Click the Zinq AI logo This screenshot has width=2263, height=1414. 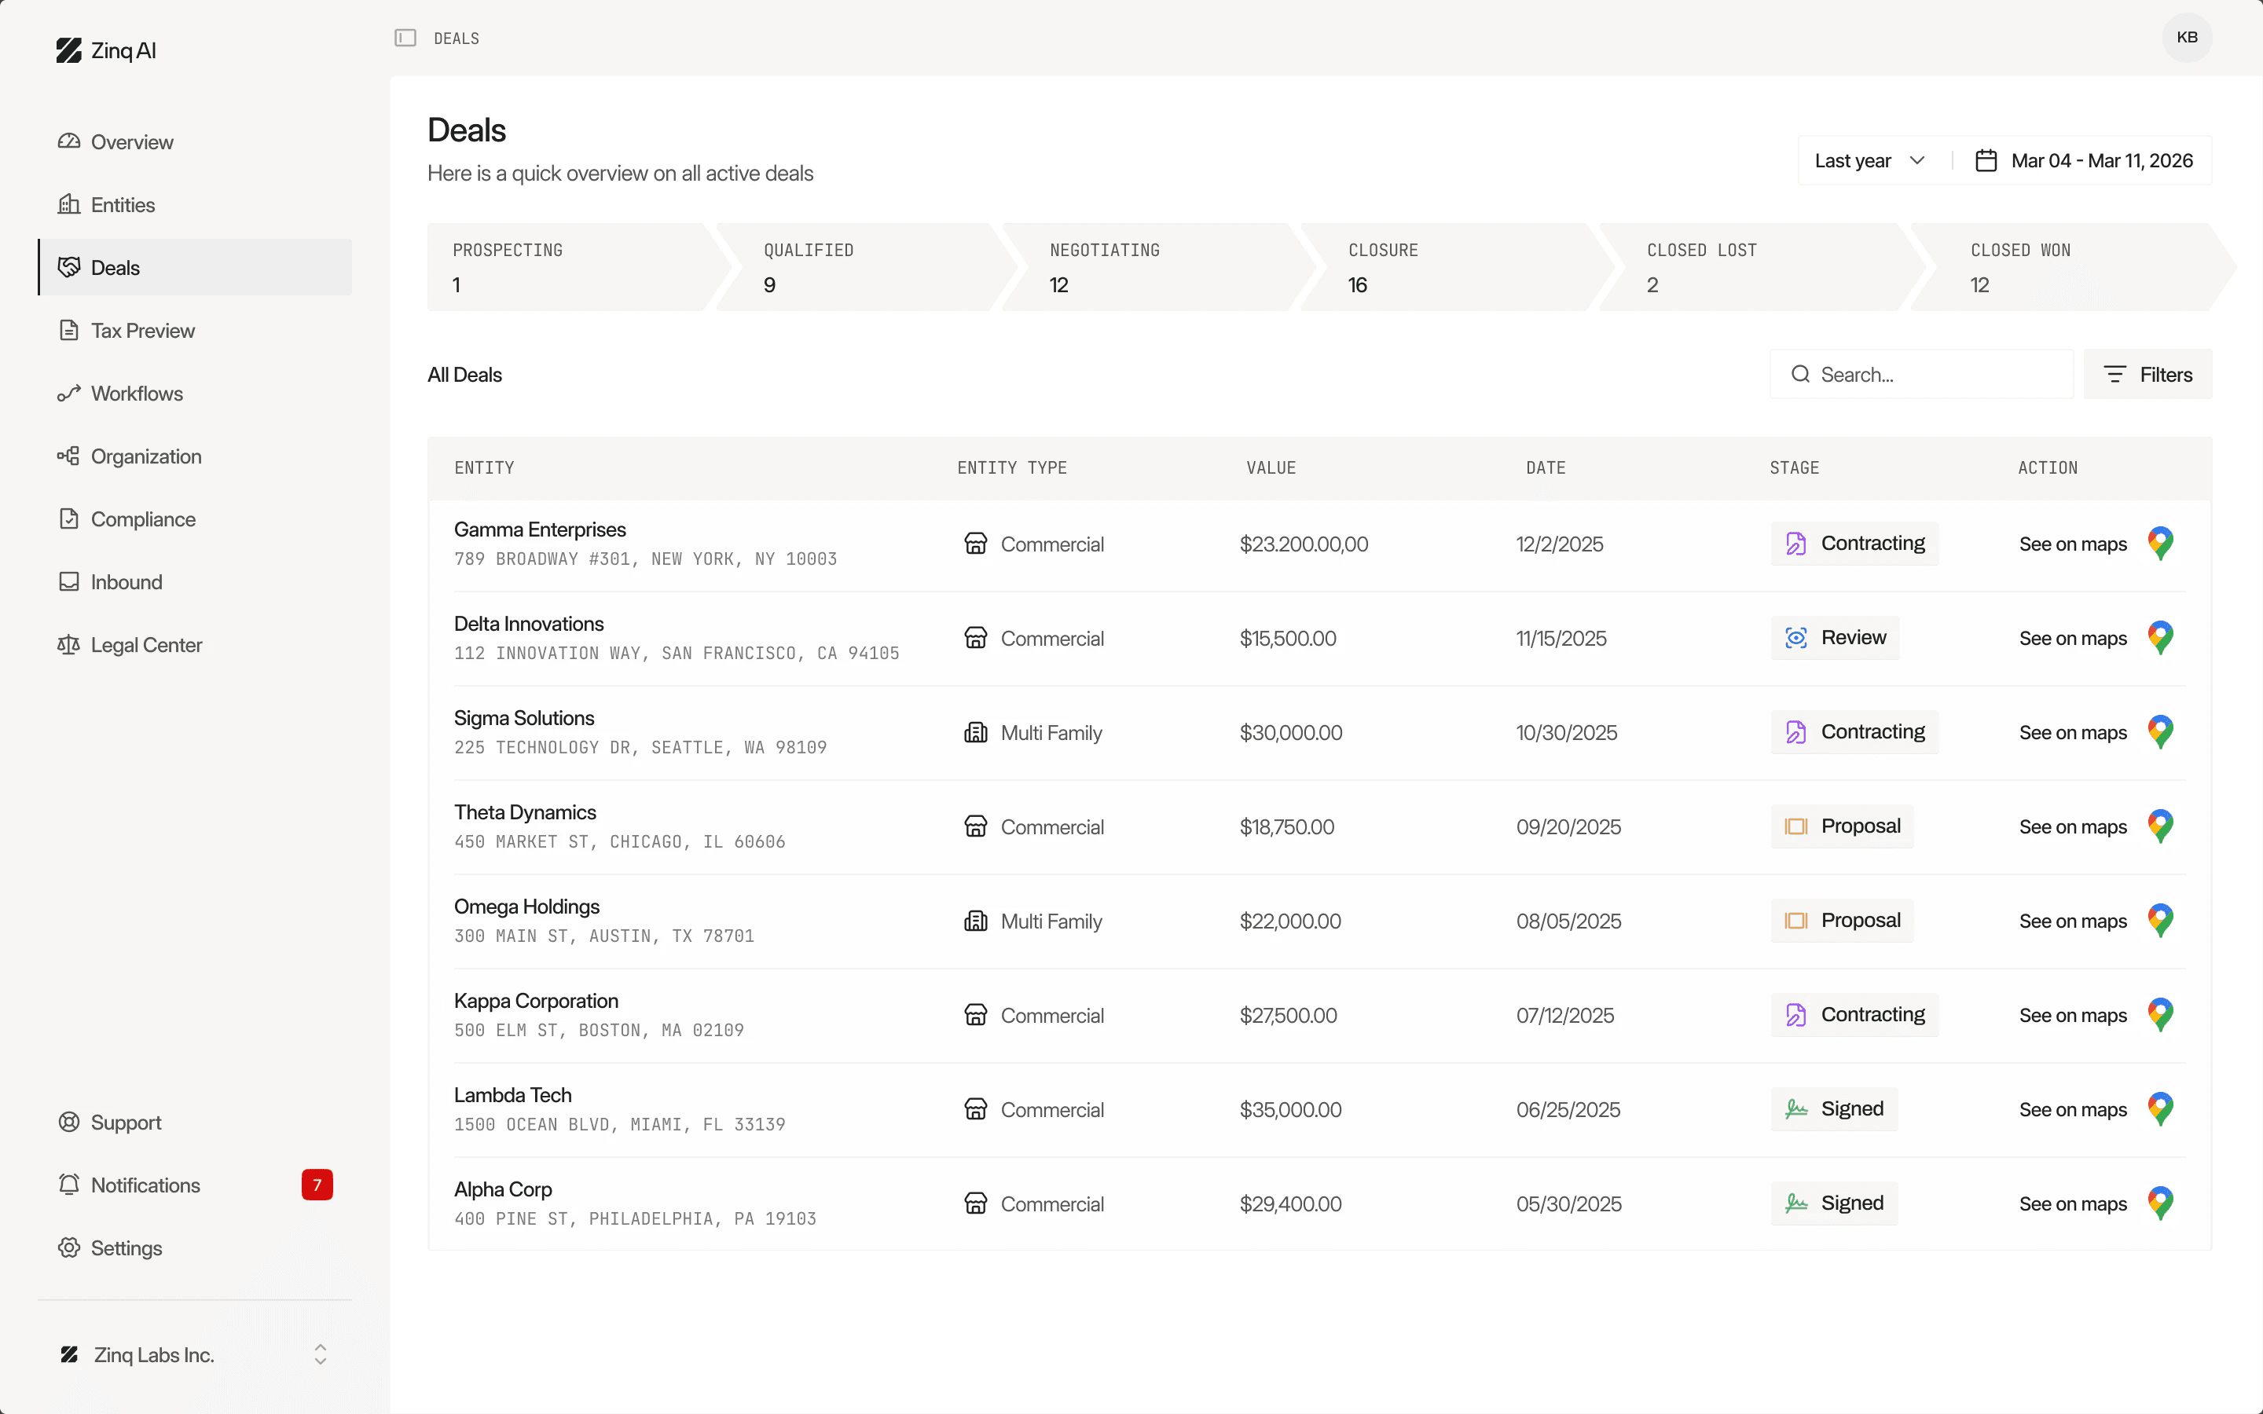click(x=105, y=50)
